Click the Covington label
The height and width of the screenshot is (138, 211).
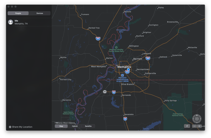pos(153,25)
